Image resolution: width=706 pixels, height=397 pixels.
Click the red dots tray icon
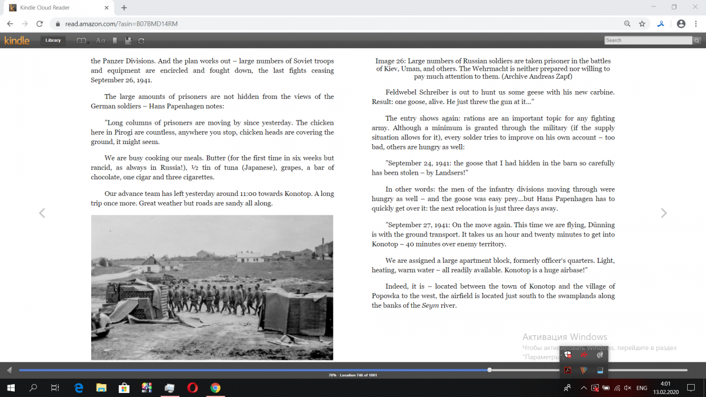point(584,355)
